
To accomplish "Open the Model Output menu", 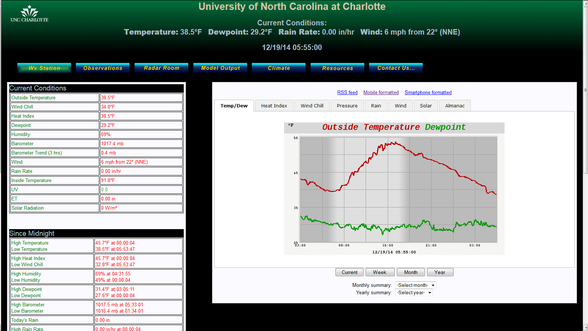I will point(220,68).
